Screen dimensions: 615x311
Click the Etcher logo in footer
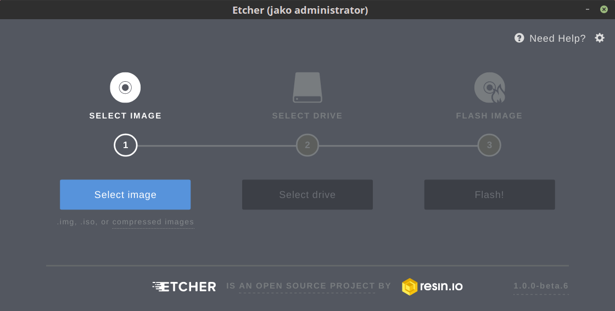point(184,287)
